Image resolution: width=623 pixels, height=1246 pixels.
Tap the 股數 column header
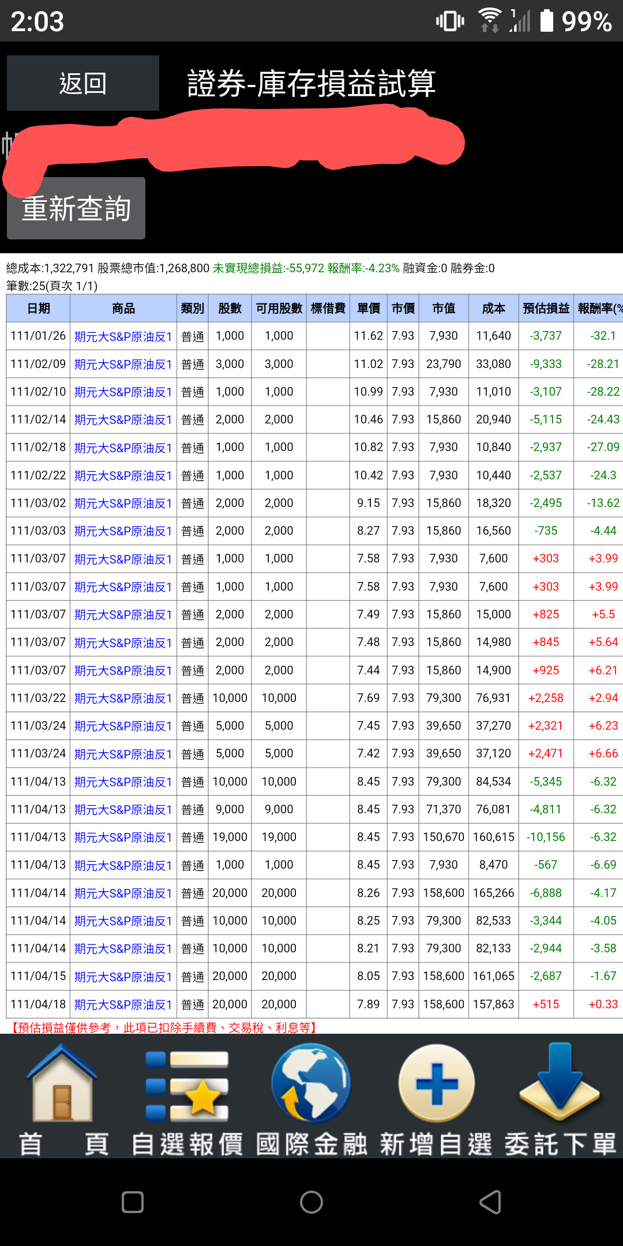pyautogui.click(x=230, y=309)
